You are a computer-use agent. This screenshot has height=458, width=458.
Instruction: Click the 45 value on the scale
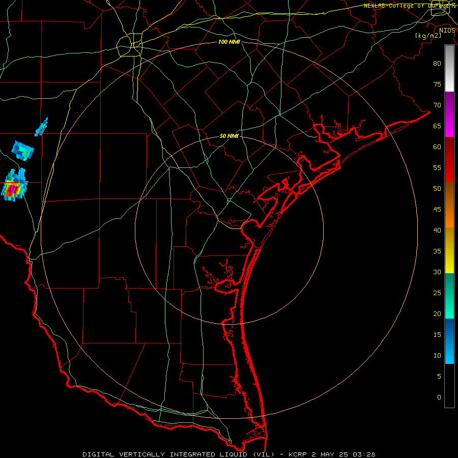(437, 210)
